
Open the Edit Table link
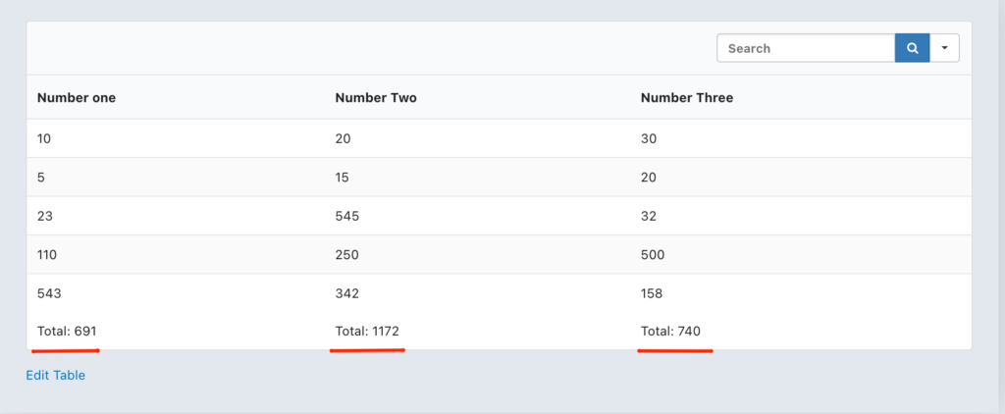click(x=55, y=375)
